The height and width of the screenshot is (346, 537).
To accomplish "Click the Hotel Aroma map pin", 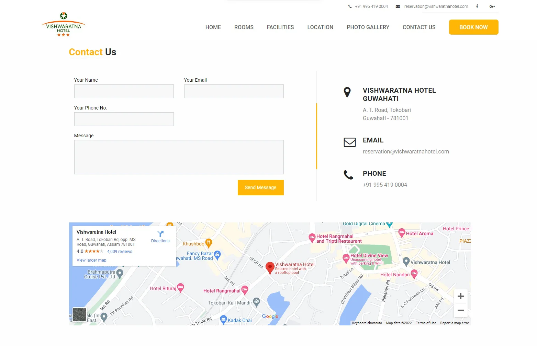I will pos(402,233).
